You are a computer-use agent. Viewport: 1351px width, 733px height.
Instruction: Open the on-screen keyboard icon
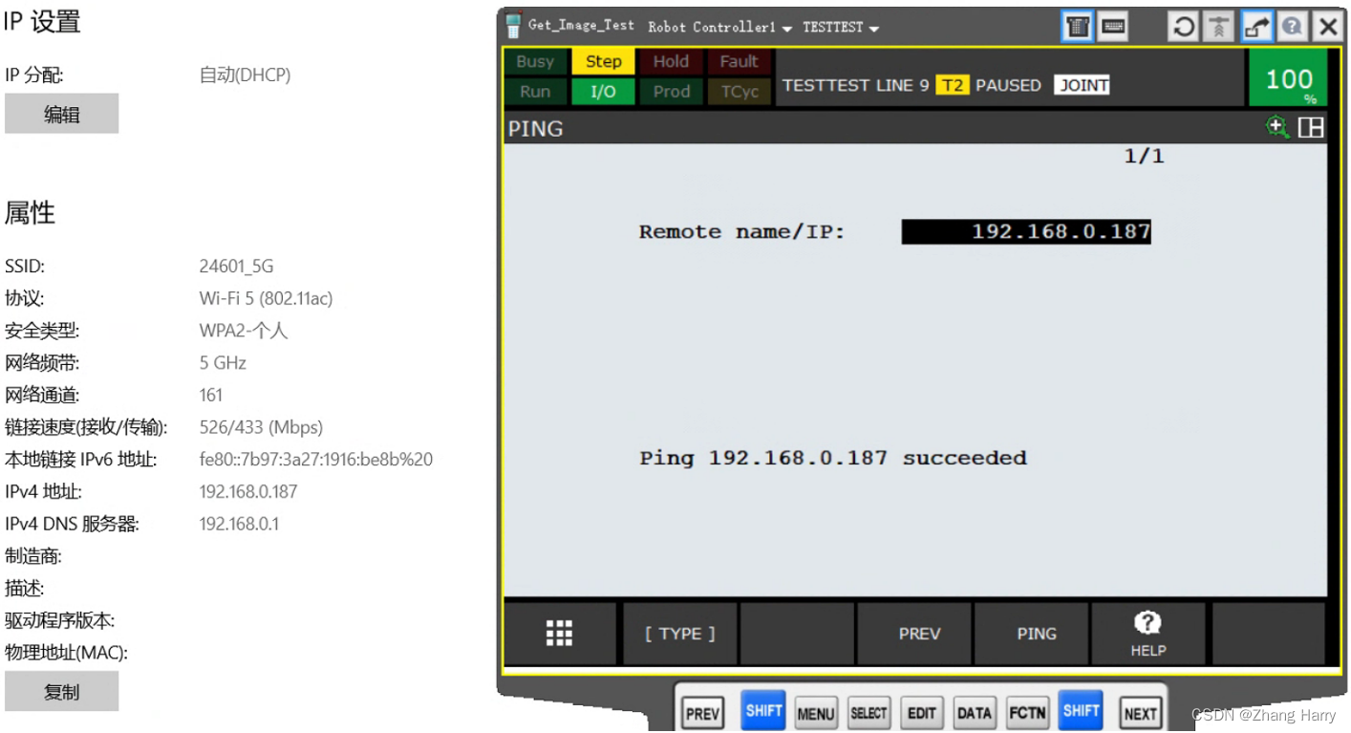click(1112, 27)
